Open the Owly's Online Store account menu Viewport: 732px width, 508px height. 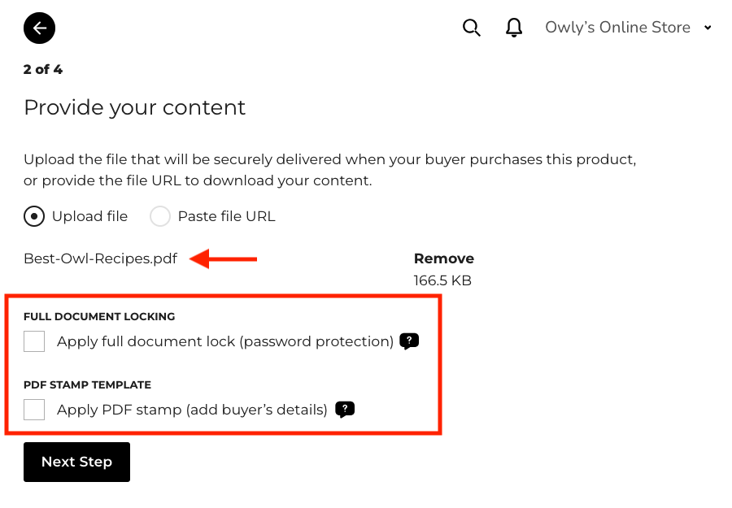(618, 28)
